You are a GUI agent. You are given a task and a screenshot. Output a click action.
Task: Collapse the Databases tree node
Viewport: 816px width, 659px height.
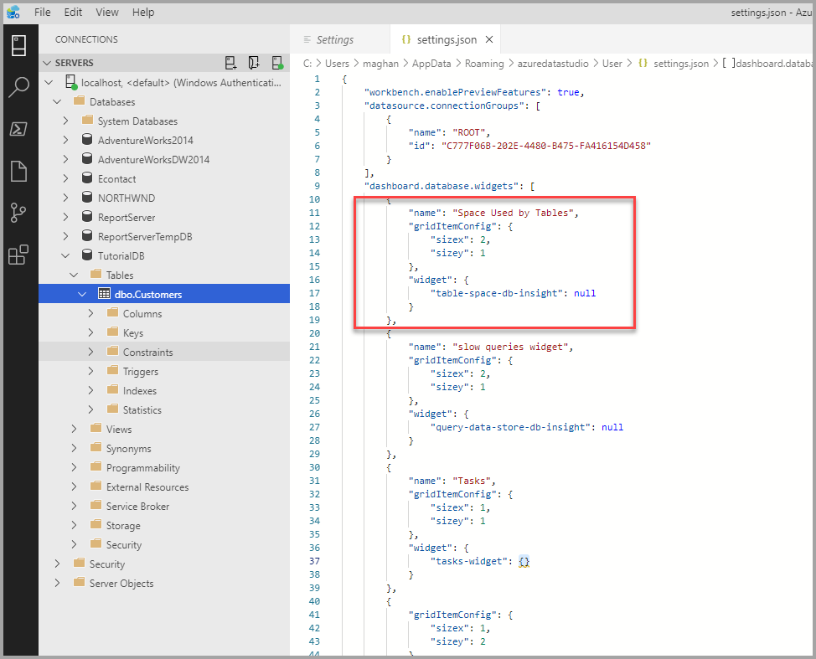click(x=57, y=101)
